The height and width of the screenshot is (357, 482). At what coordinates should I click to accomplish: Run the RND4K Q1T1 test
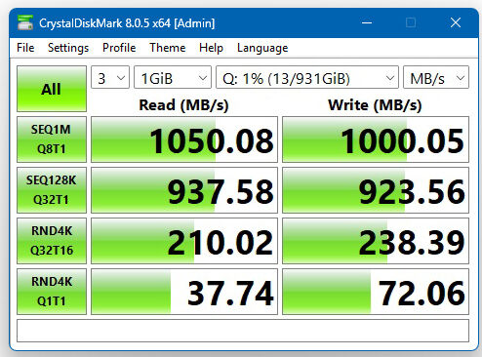(x=52, y=292)
